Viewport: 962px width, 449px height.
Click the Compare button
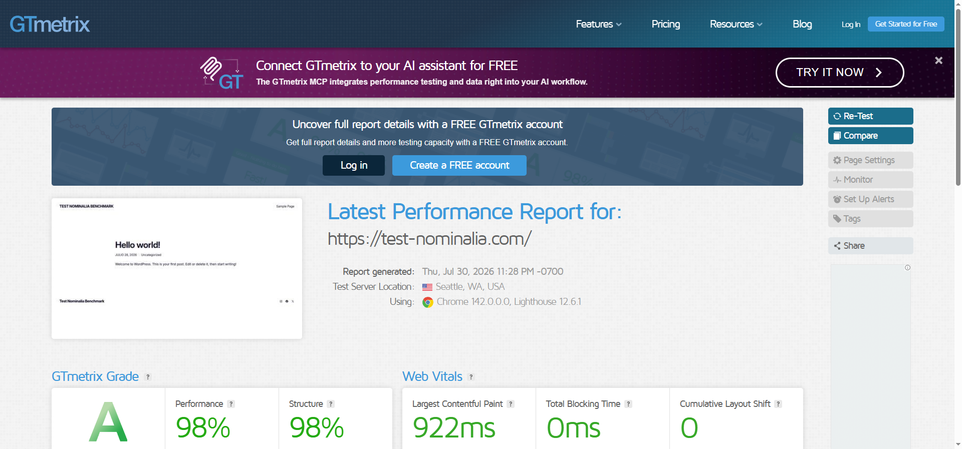pos(871,136)
